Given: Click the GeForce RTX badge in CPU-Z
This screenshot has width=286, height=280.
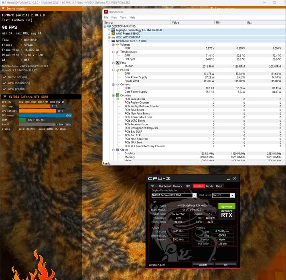Looking at the screenshot, I should point(227,214).
